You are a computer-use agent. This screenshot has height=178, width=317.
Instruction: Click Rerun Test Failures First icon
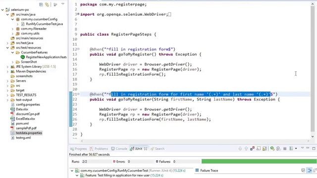278,149
